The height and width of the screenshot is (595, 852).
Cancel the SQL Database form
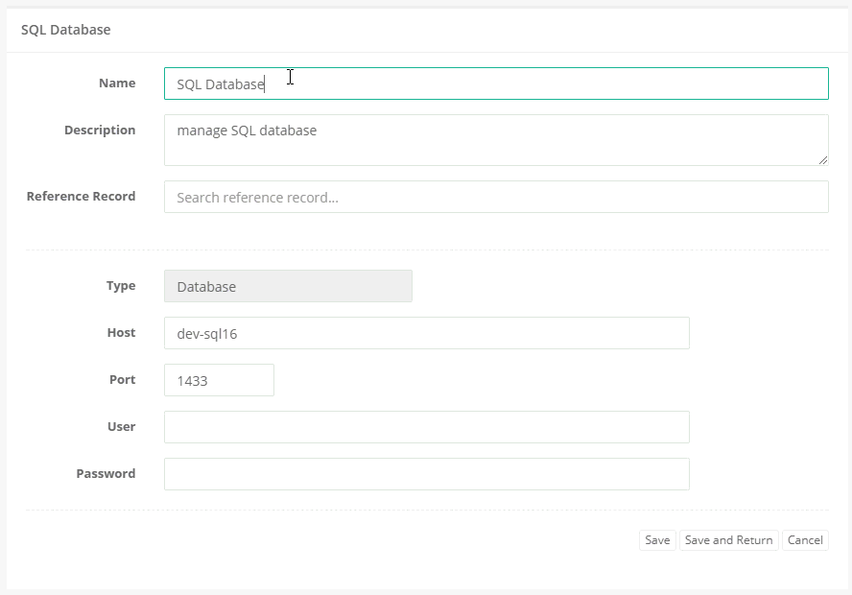pos(805,539)
